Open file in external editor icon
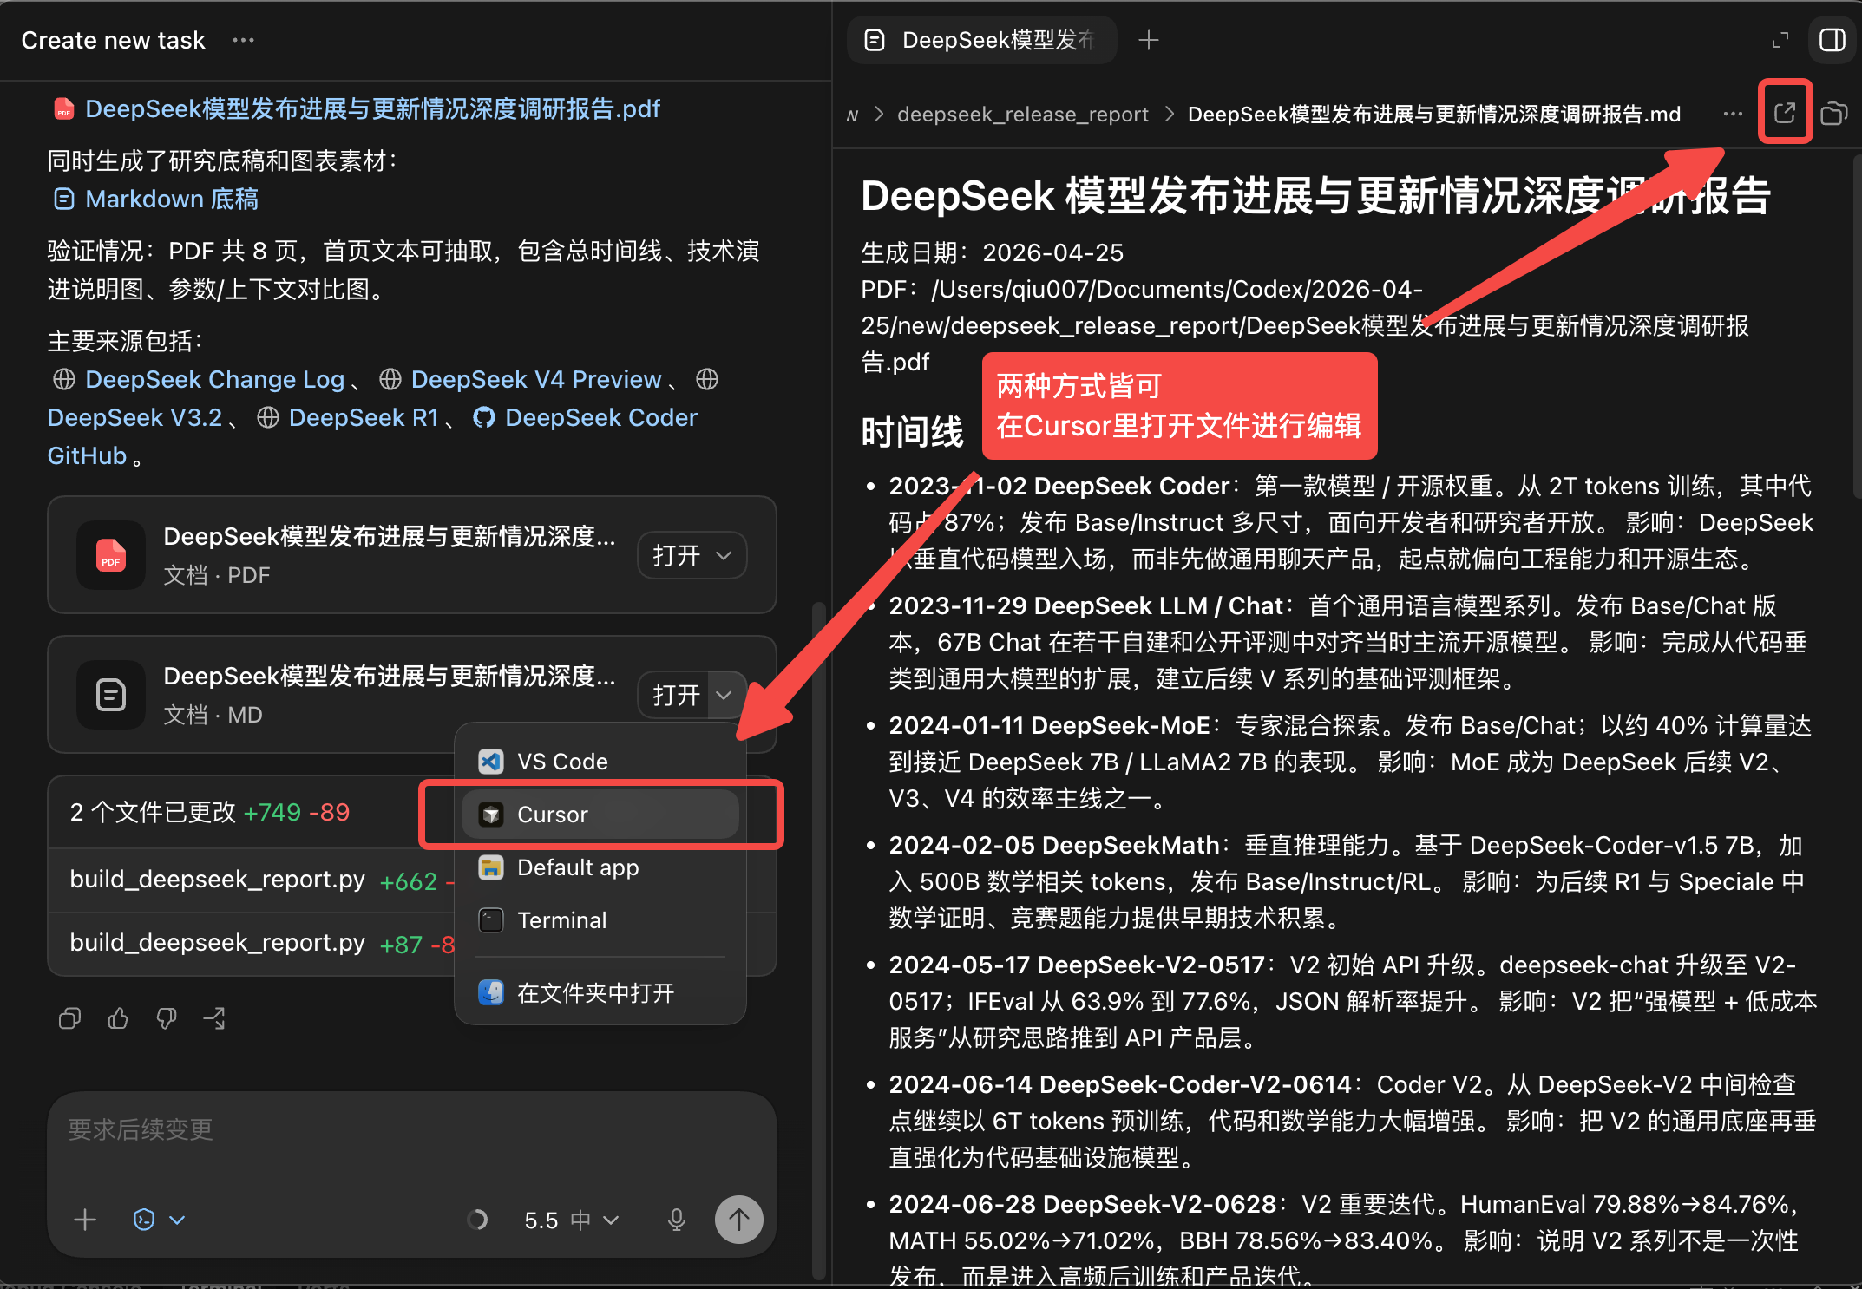Screen dimensions: 1862x1289 (x=1785, y=113)
